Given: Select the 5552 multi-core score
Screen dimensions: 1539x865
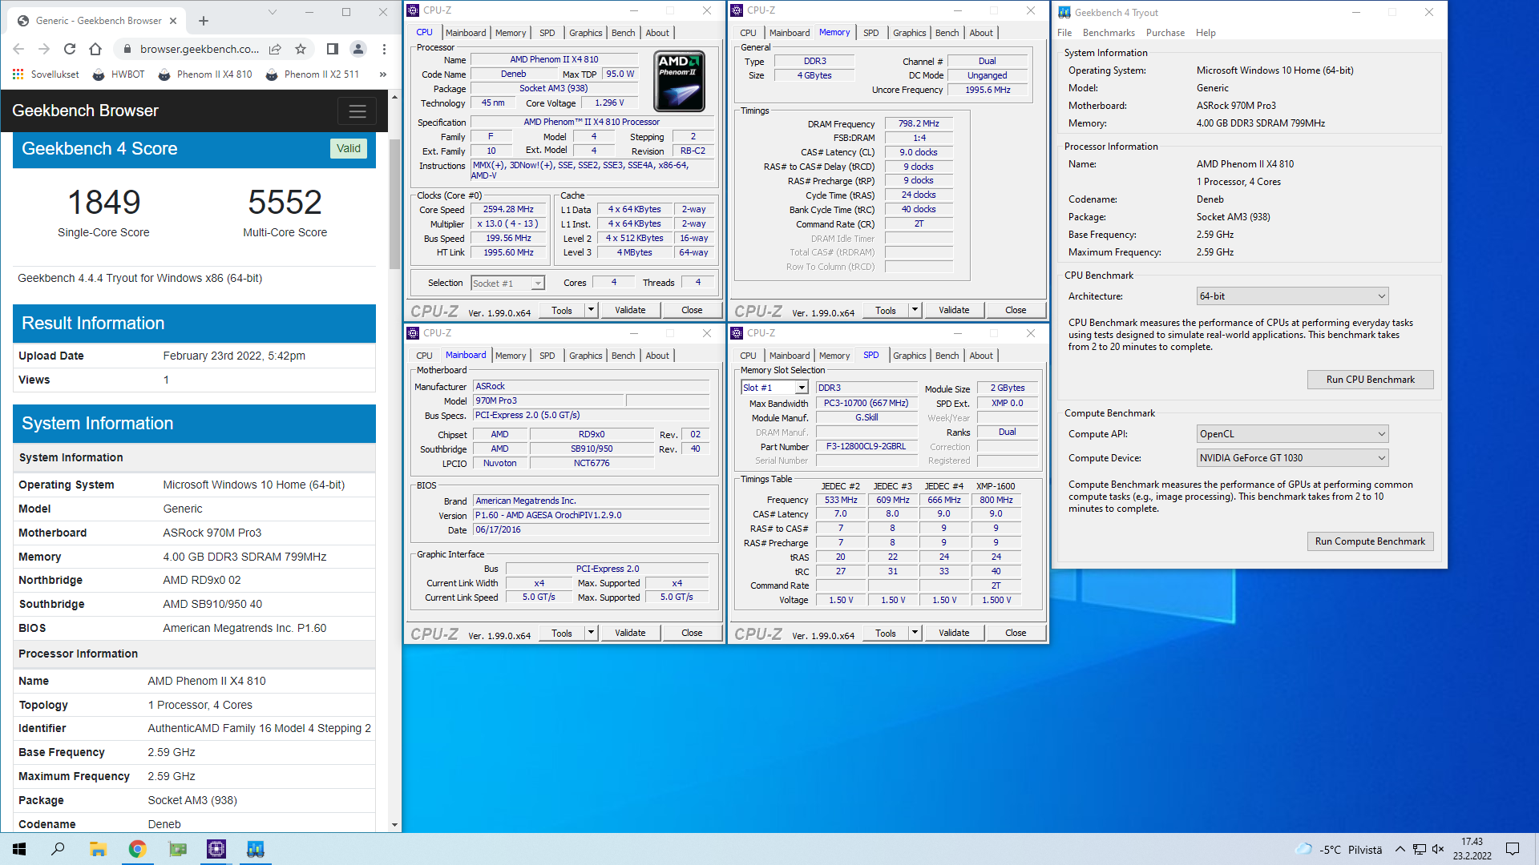Looking at the screenshot, I should tap(285, 202).
